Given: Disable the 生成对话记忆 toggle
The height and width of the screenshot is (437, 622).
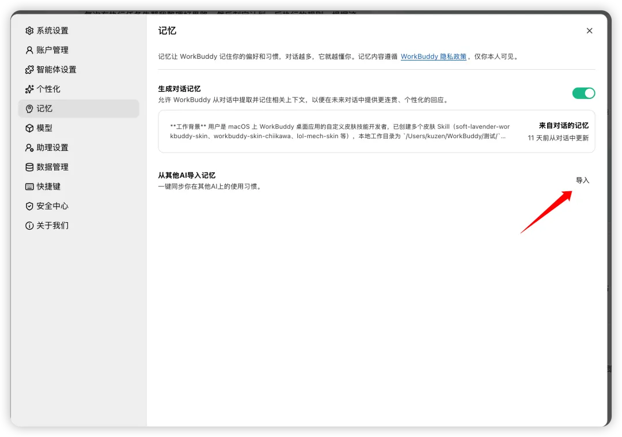Looking at the screenshot, I should point(583,93).
